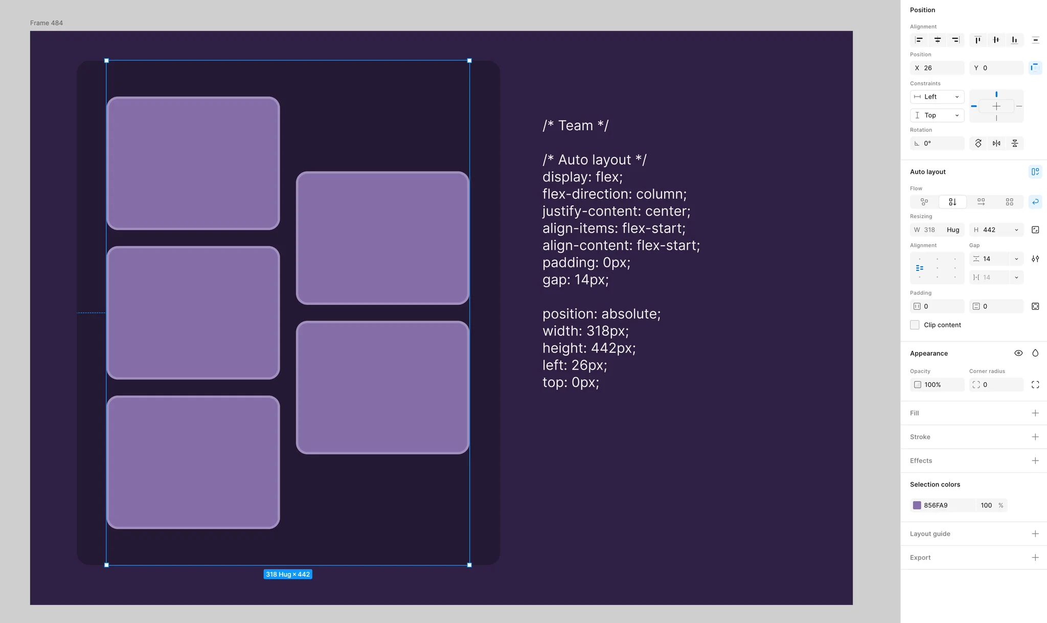The image size is (1047, 623).
Task: Align selection to the right
Action: 955,40
